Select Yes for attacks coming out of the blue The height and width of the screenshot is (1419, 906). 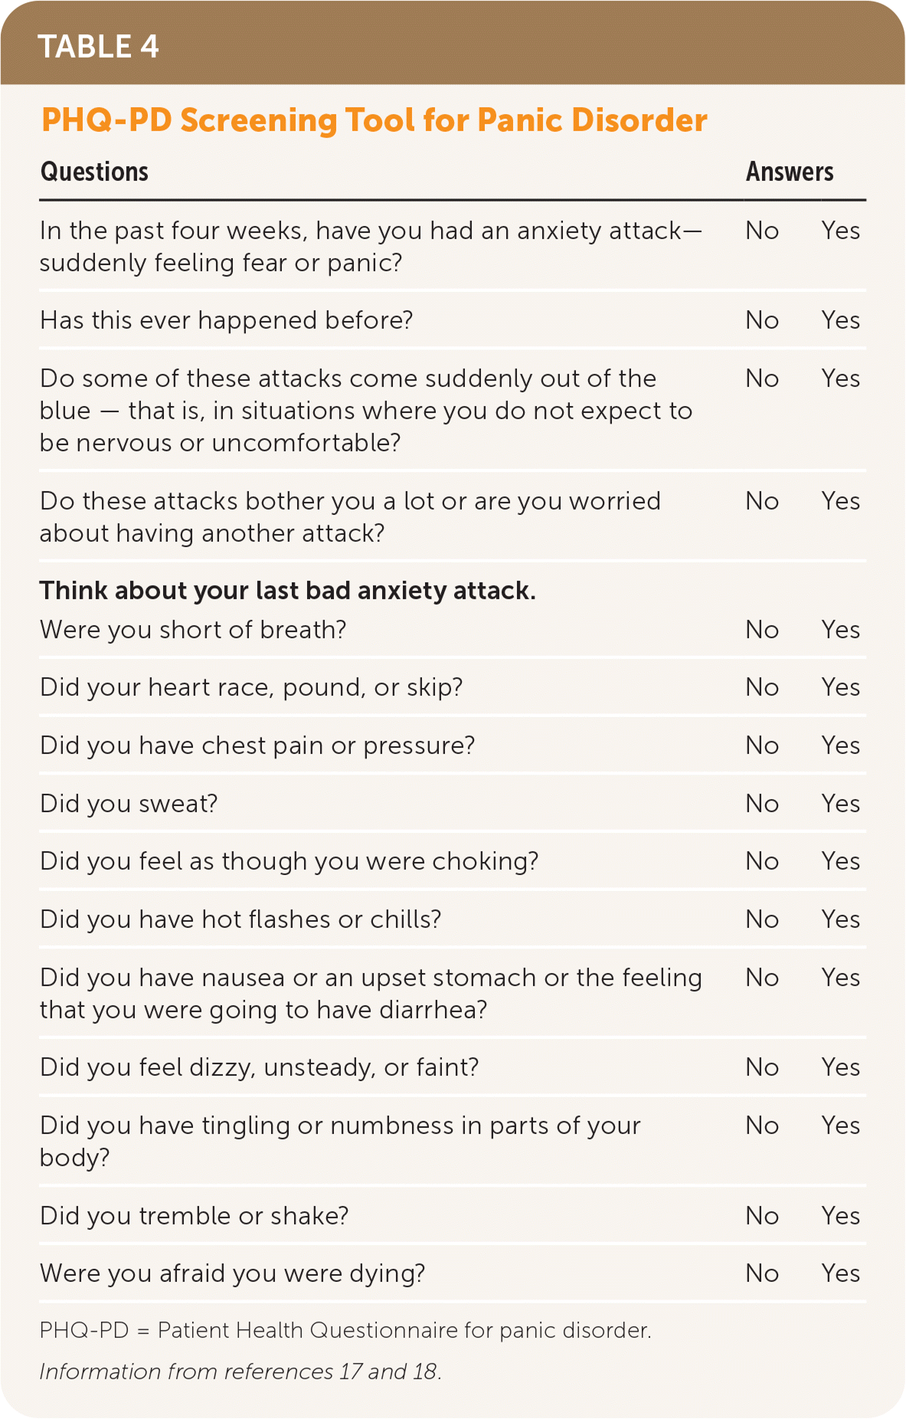point(840,379)
